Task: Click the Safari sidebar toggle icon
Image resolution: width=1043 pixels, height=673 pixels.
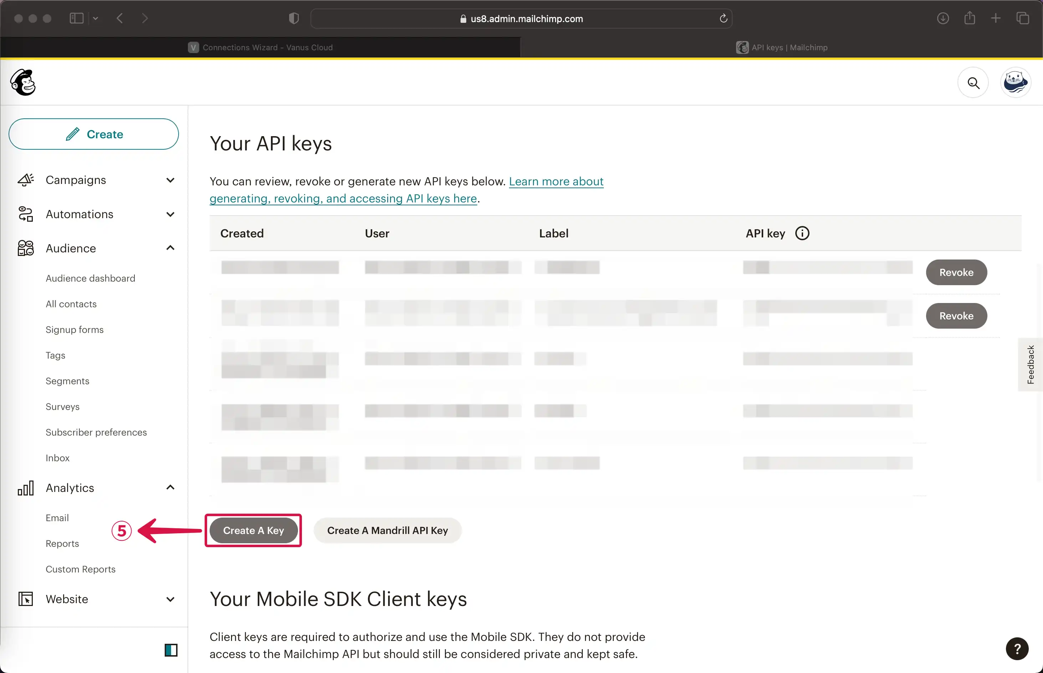Action: click(x=77, y=18)
